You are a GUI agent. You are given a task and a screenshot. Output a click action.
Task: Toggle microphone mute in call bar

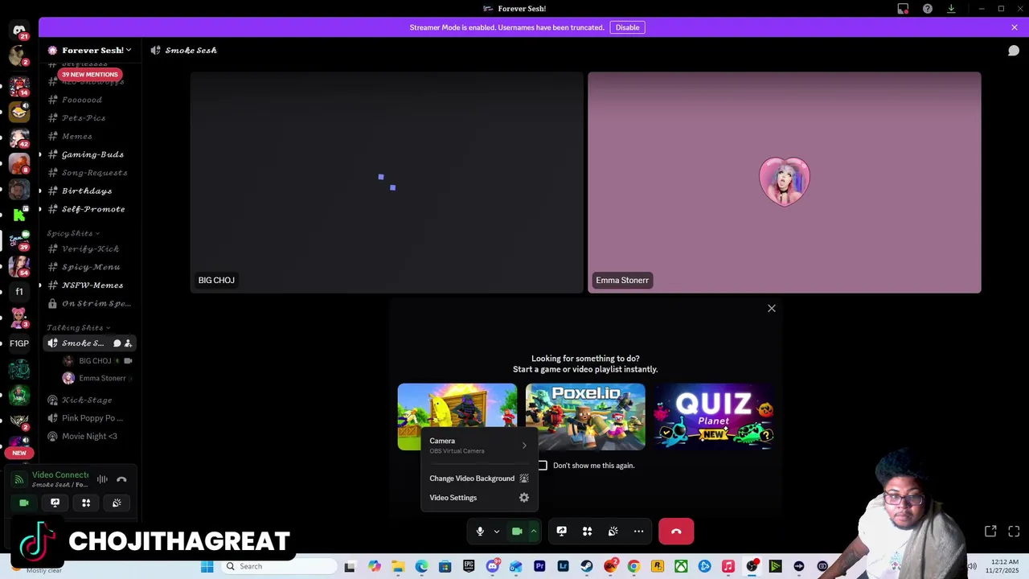480,532
